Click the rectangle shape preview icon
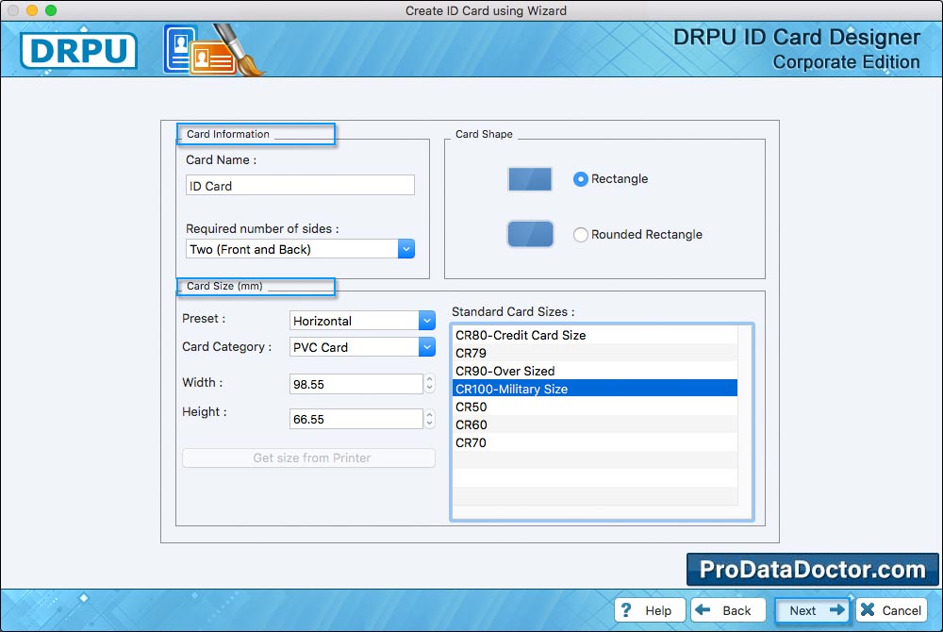 point(530,179)
